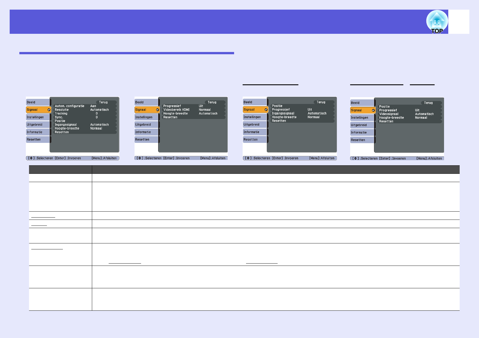Screen dimensions: 479x338
Task: Open Informatie tab in the rightmost menu
Action: pos(362,132)
